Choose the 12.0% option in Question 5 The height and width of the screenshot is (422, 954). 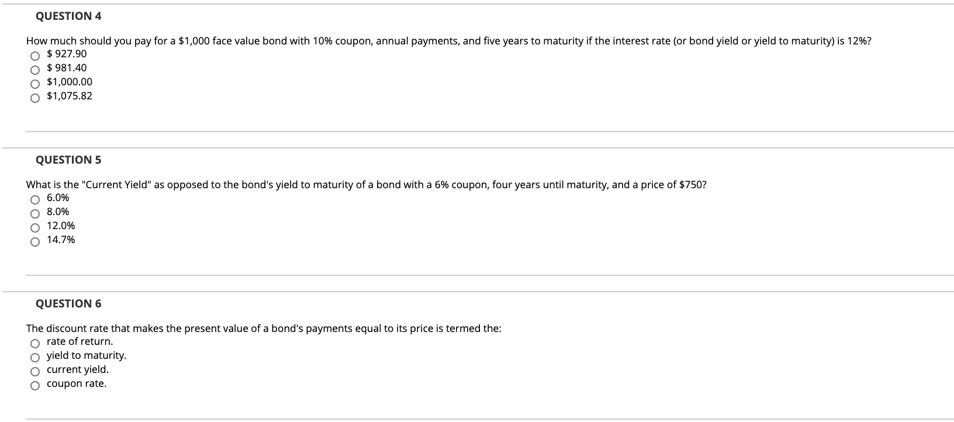(35, 227)
